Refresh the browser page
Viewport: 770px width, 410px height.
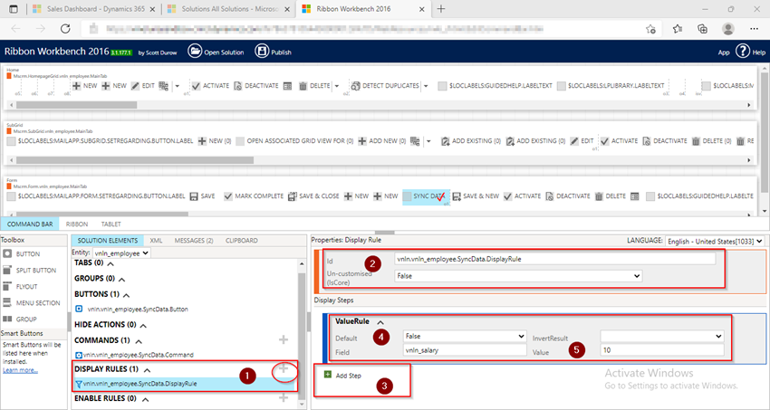(x=65, y=28)
